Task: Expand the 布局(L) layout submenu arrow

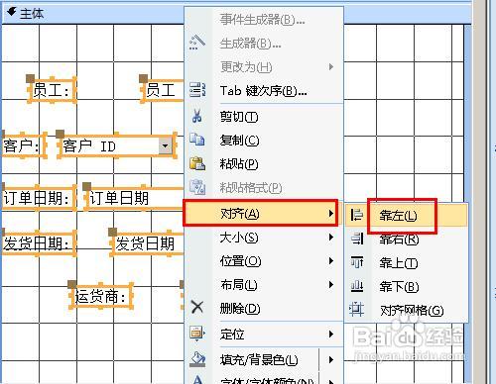Action: [x=330, y=284]
